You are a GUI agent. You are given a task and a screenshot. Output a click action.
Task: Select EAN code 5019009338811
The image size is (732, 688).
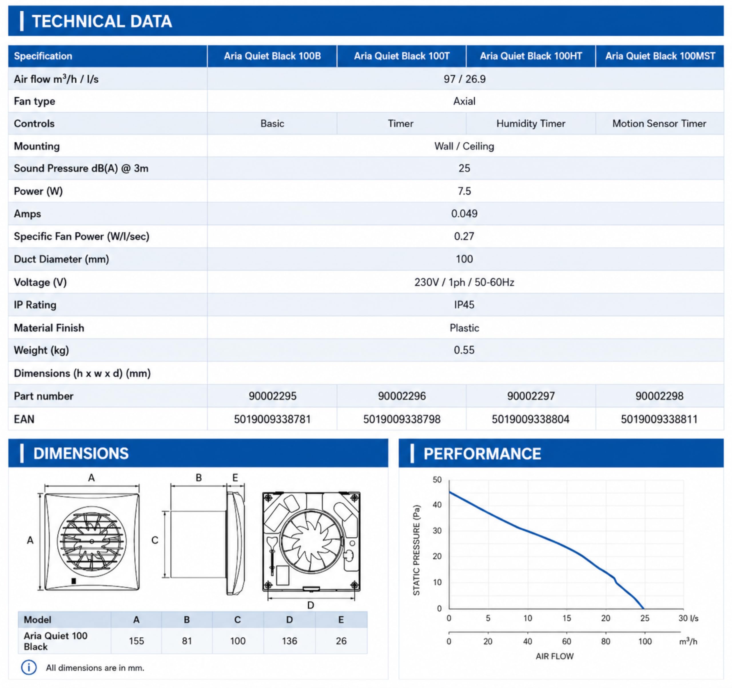659,419
